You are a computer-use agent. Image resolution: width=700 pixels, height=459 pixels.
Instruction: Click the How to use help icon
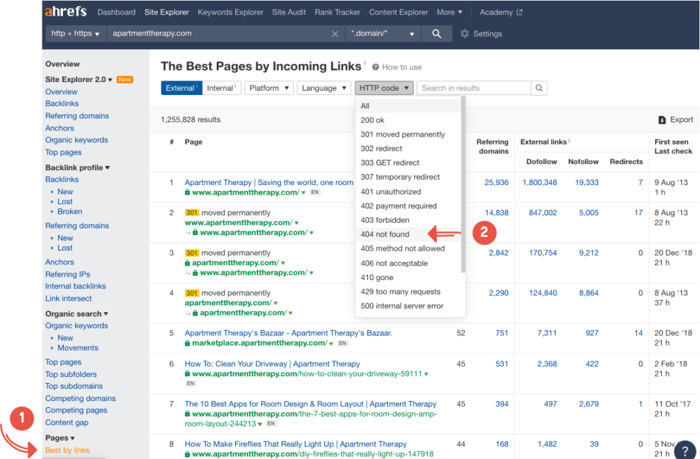pos(376,67)
